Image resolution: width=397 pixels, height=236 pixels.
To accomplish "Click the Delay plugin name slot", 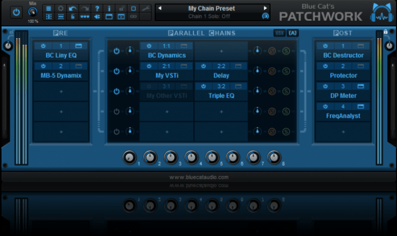I will point(221,76).
